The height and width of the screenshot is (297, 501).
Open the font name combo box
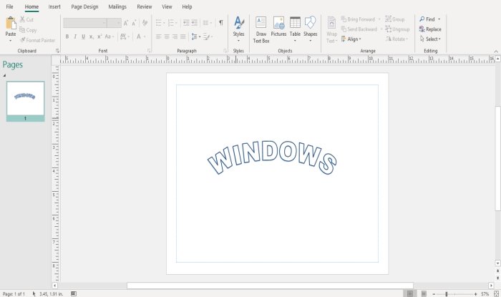tap(84, 23)
